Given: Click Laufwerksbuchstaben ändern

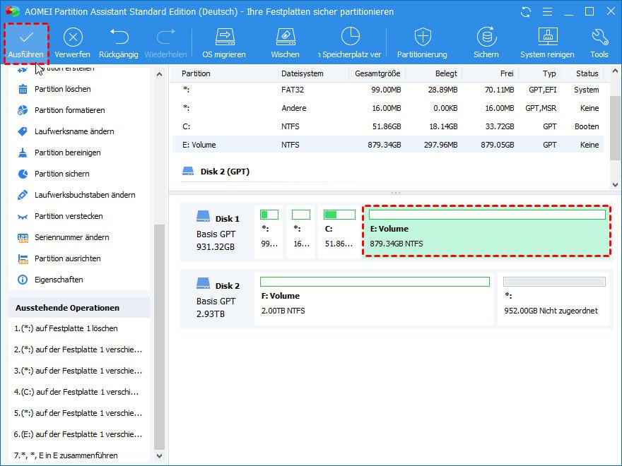Looking at the screenshot, I should [84, 195].
